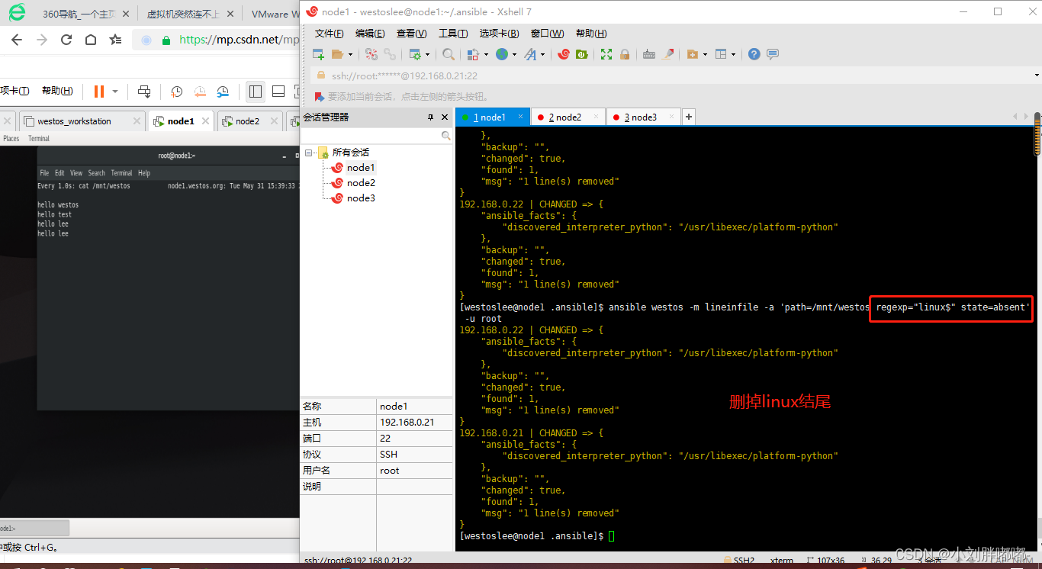The image size is (1042, 569).
Task: Click the layout panes icon
Action: (721, 54)
